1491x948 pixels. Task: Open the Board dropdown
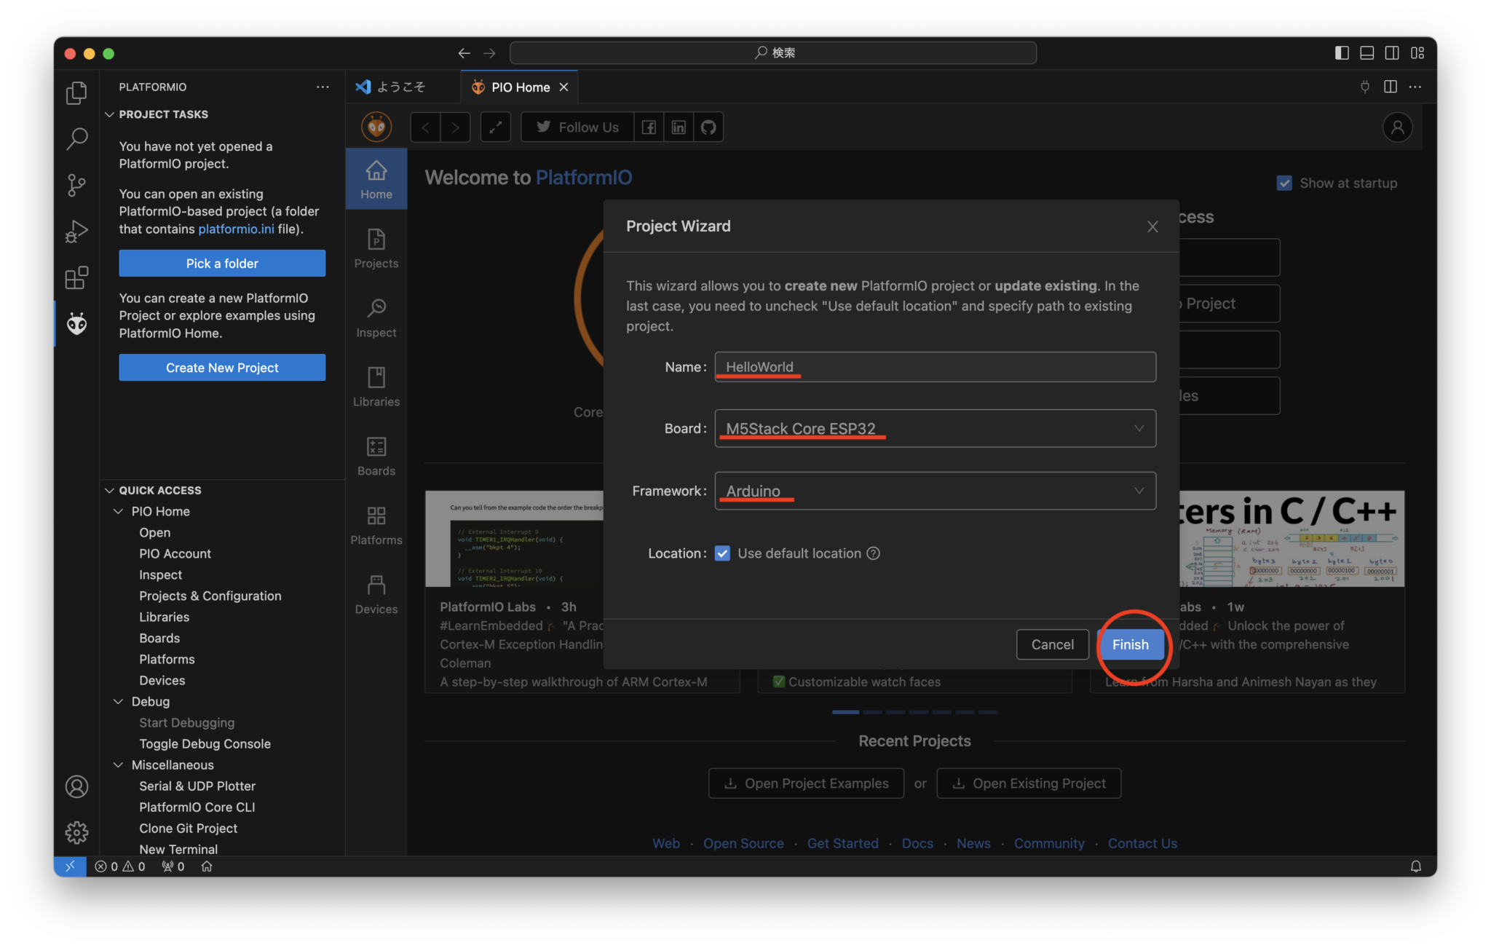point(1139,428)
